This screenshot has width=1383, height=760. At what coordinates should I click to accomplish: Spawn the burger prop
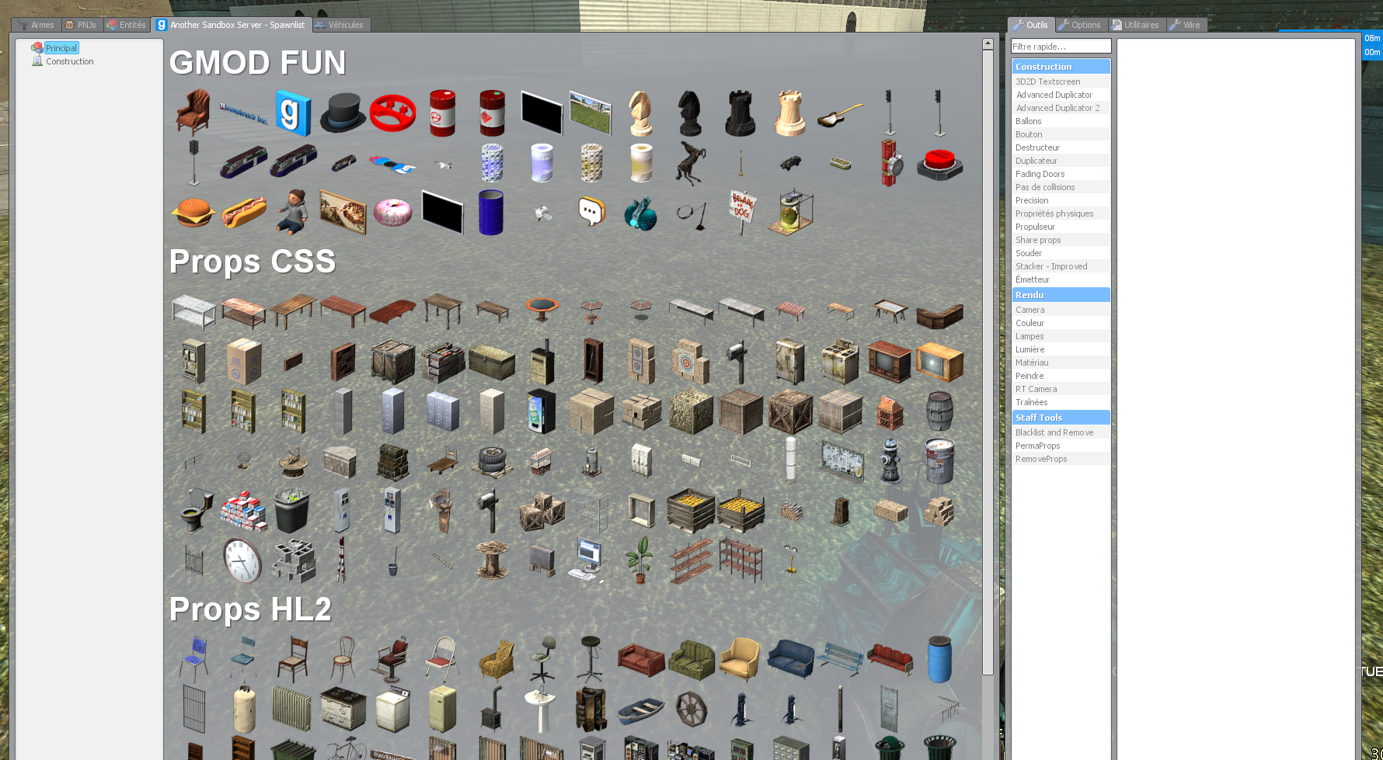click(x=193, y=211)
